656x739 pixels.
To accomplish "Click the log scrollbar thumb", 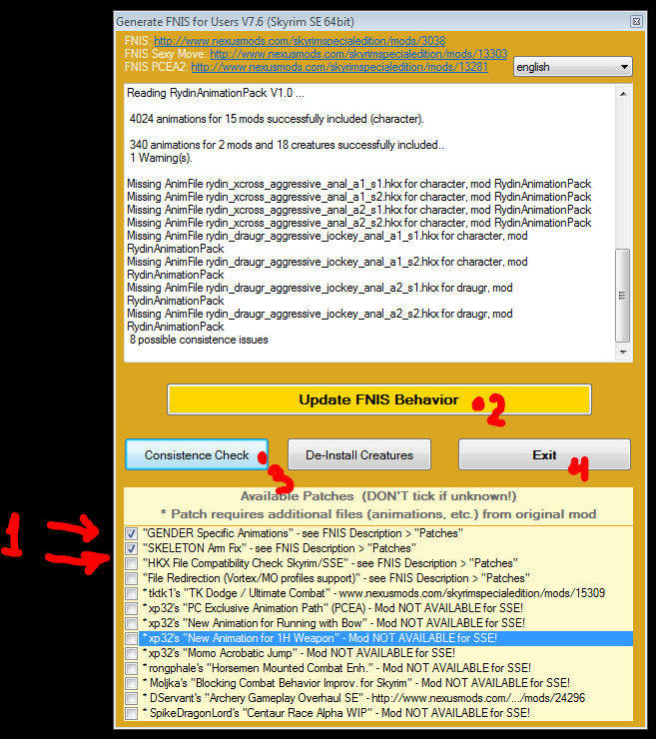I will pos(622,296).
